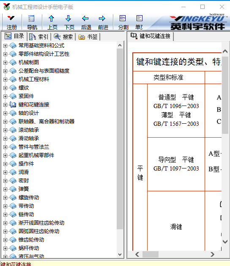
Task: Switch to the 搜索 search tab
Action: point(63,37)
